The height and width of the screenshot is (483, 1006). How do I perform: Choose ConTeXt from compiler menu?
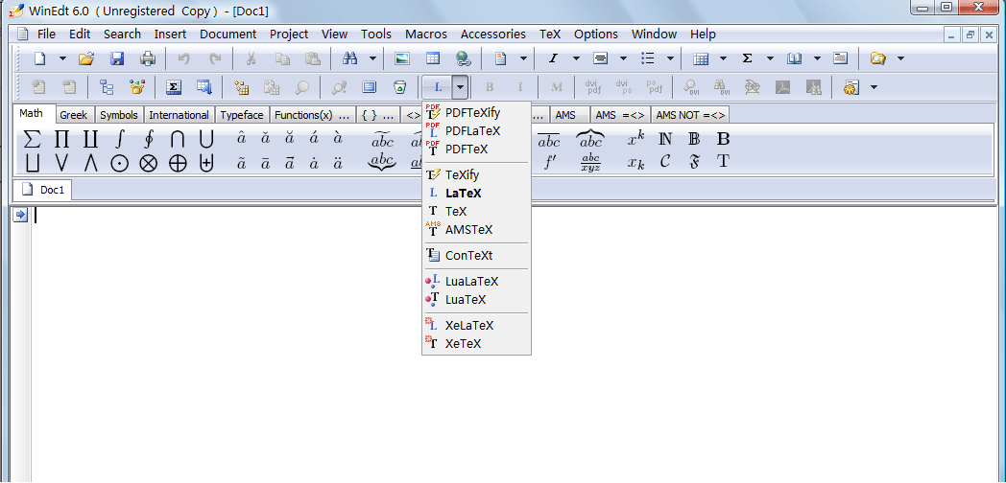pos(476,256)
